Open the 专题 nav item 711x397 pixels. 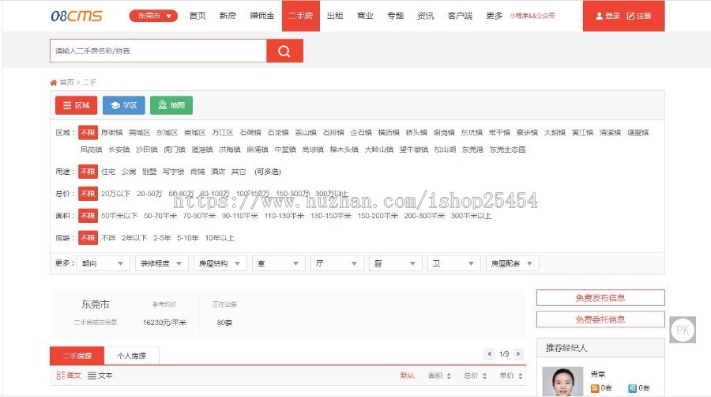click(x=395, y=16)
